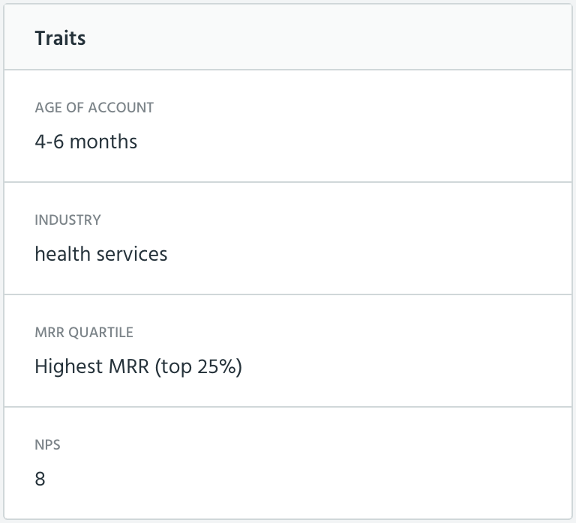The height and width of the screenshot is (523, 576).
Task: Click the NPS score value 8
Action: click(40, 479)
